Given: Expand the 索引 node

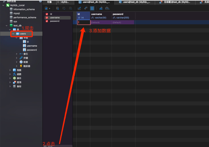Looking at the screenshot, I should click(x=17, y=54).
